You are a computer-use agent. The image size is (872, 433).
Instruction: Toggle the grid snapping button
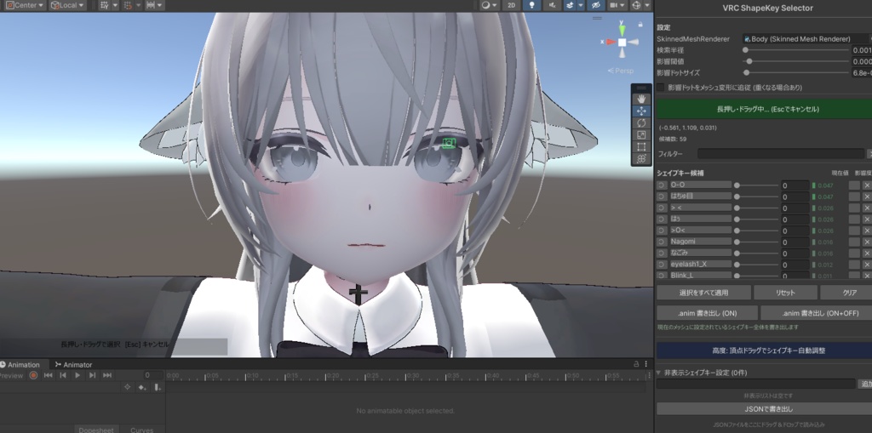129,5
